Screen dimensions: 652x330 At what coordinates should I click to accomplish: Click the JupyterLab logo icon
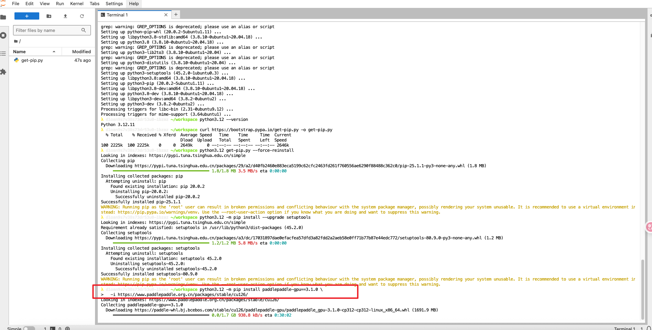coord(3,3)
